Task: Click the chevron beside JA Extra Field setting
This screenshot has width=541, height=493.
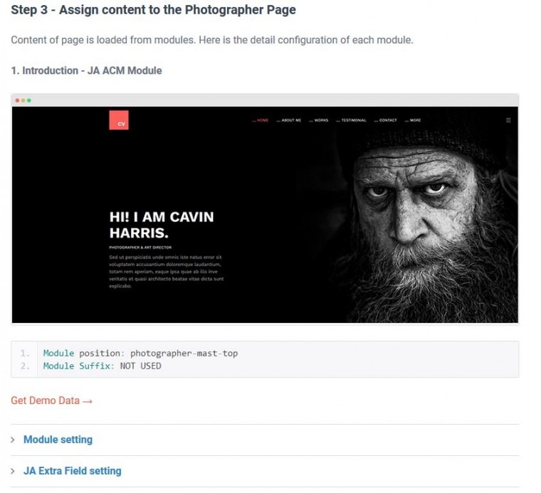Action: 13,471
